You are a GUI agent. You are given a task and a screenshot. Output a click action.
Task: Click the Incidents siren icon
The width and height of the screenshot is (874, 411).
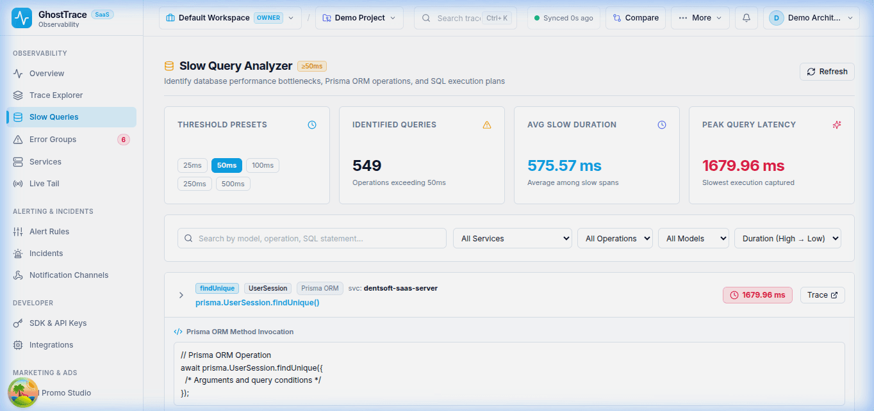point(18,254)
